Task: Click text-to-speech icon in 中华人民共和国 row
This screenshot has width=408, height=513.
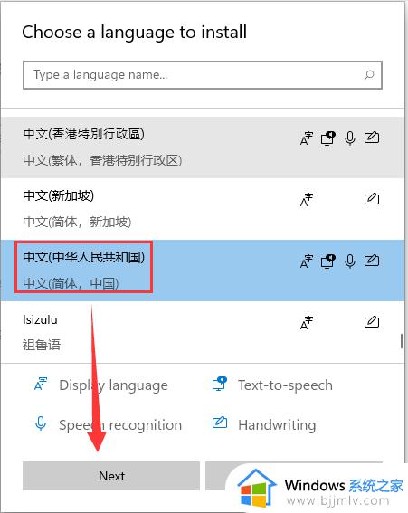Action: click(x=328, y=261)
